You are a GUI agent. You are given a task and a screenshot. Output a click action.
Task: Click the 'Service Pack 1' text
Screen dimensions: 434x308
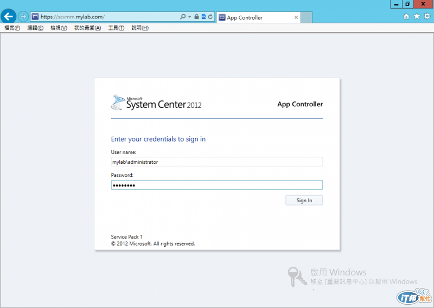tap(127, 237)
